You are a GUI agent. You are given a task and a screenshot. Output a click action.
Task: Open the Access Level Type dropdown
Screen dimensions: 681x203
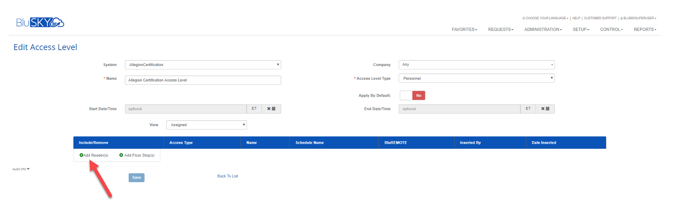point(476,78)
